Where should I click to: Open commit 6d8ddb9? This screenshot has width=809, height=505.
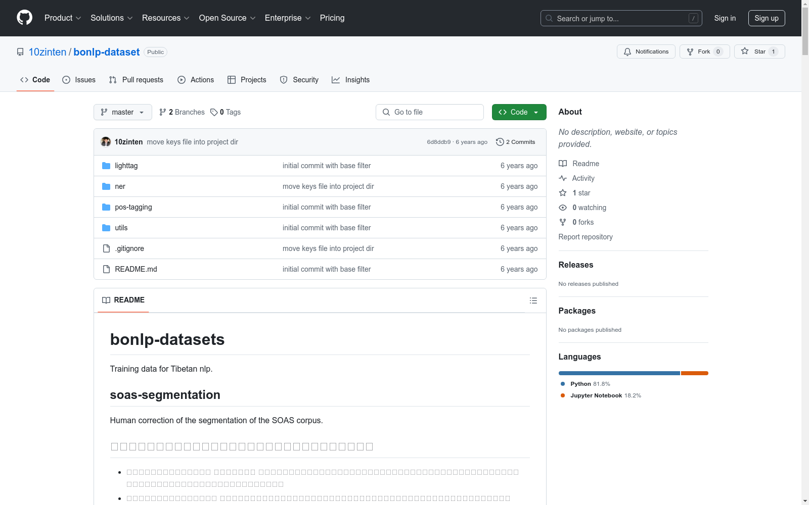439,142
